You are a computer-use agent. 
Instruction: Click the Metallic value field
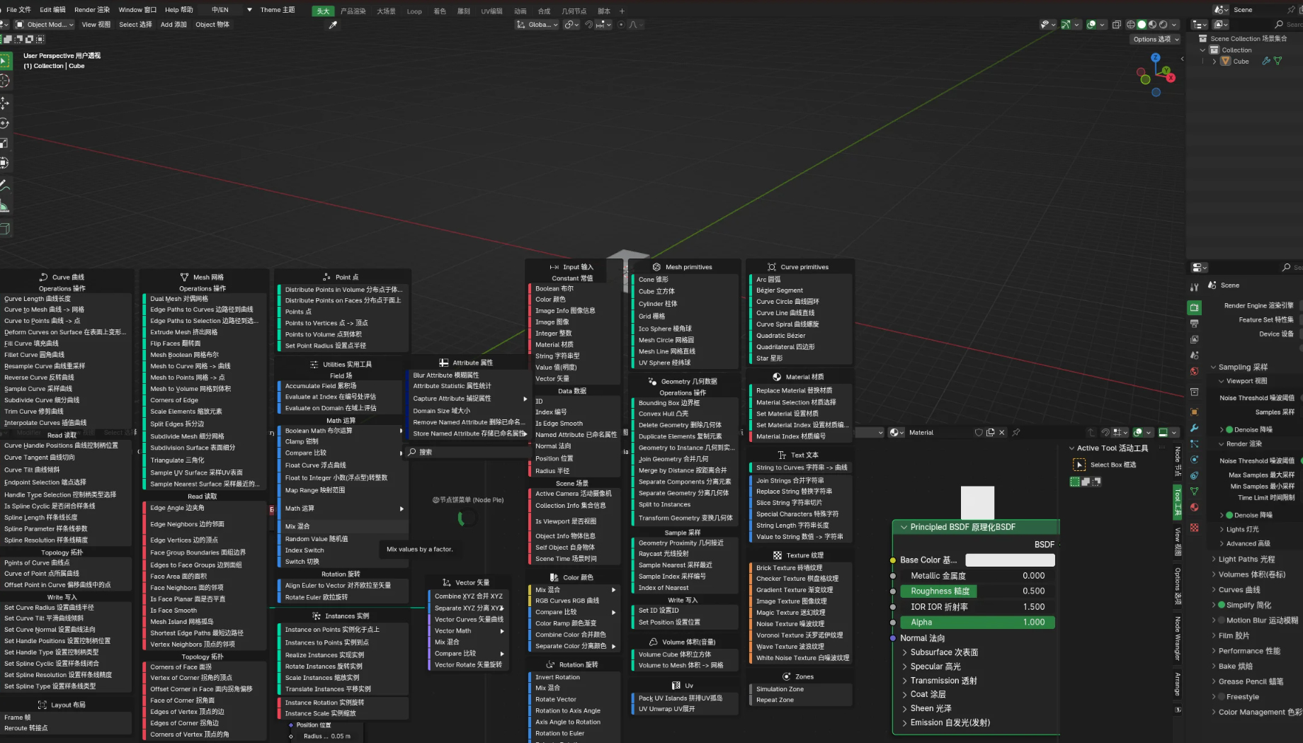pyautogui.click(x=977, y=576)
